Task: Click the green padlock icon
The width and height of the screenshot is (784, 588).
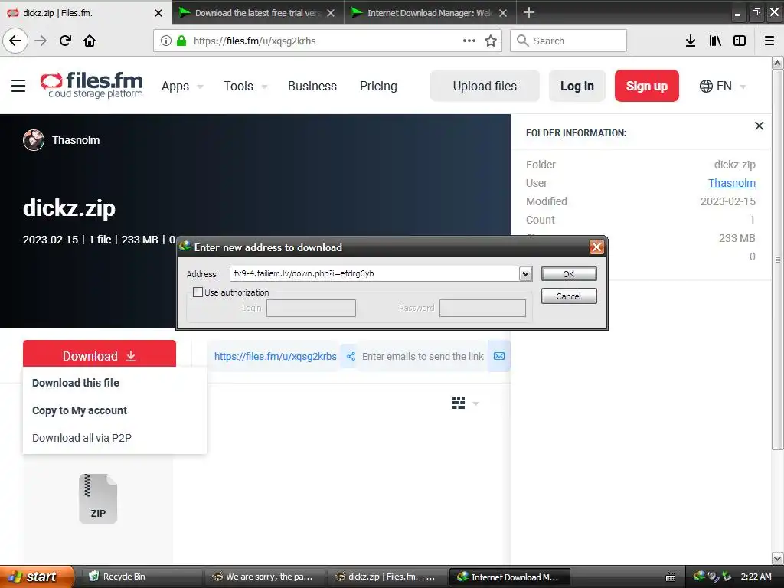Action: click(x=181, y=41)
